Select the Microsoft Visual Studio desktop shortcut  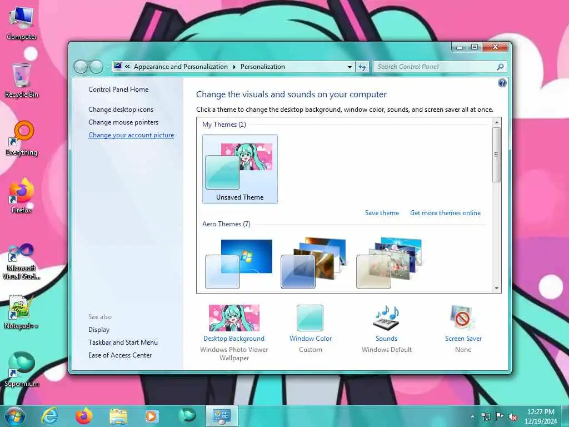(22, 261)
